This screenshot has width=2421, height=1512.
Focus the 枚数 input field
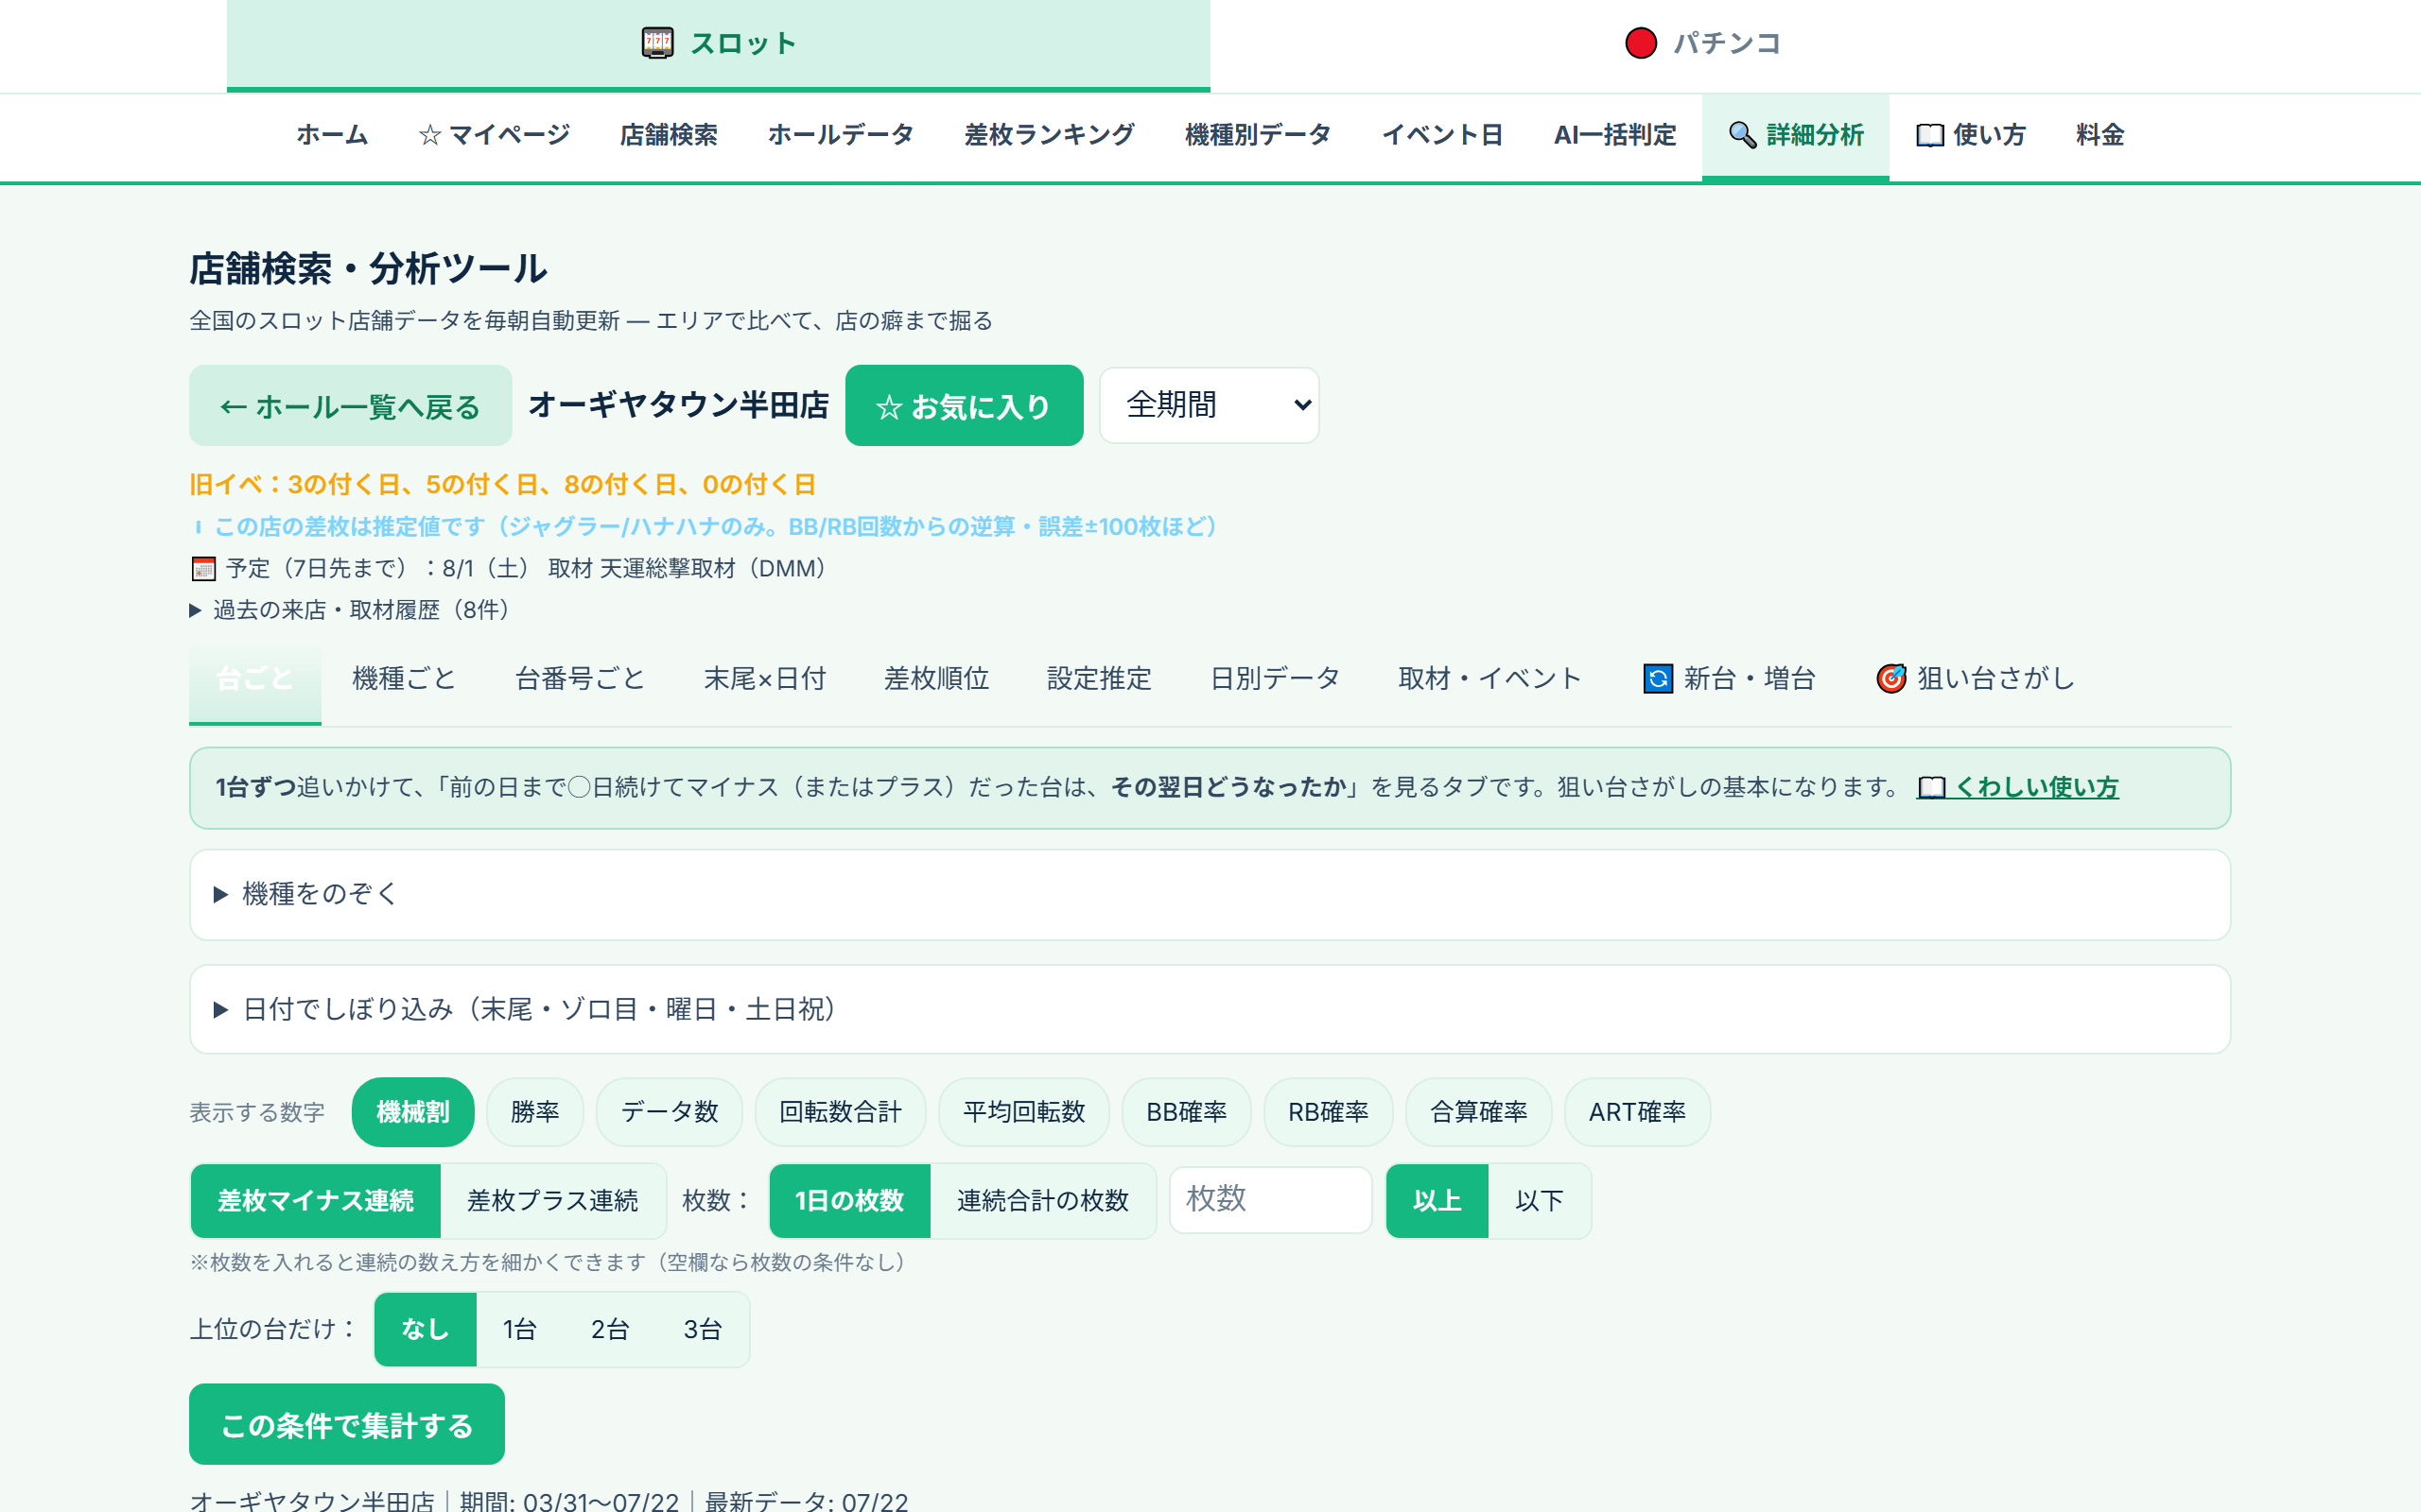(1270, 1200)
